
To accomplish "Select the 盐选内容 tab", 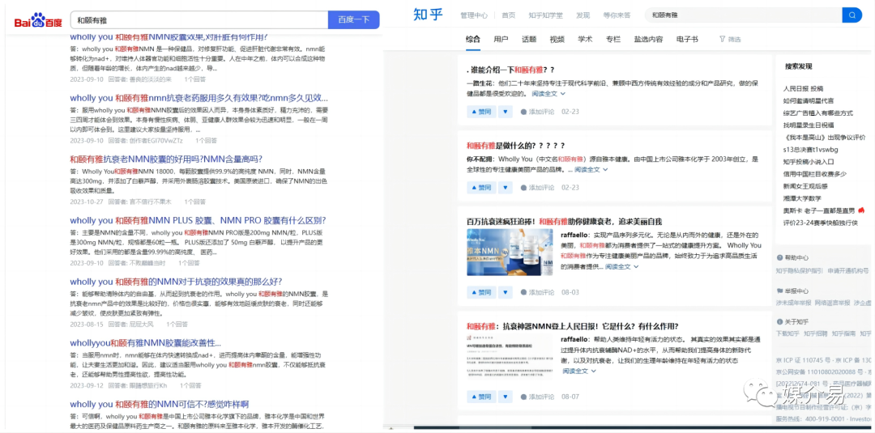I will [648, 39].
